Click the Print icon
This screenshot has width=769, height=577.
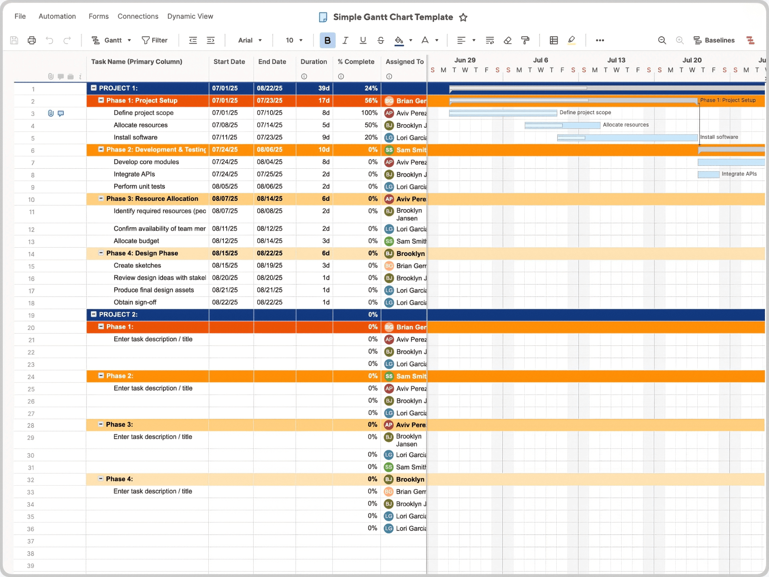tap(32, 40)
